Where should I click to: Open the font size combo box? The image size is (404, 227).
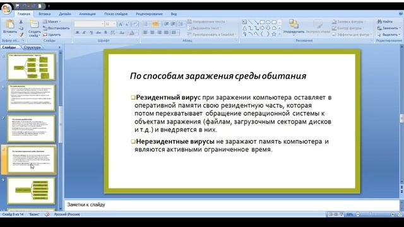point(110,24)
